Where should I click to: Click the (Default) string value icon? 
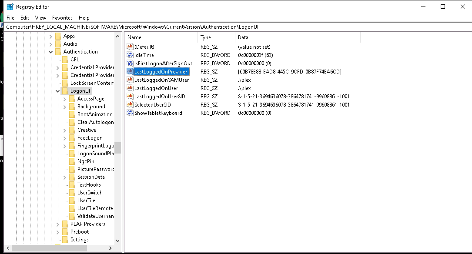click(x=130, y=47)
